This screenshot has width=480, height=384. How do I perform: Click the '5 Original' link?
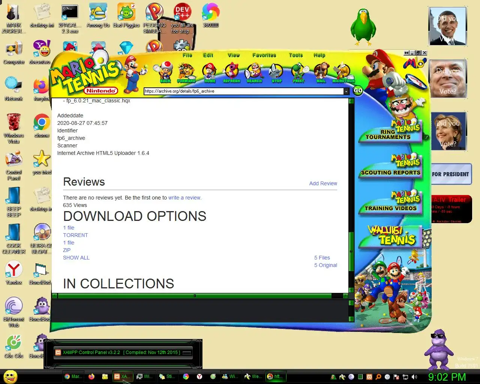pos(325,265)
